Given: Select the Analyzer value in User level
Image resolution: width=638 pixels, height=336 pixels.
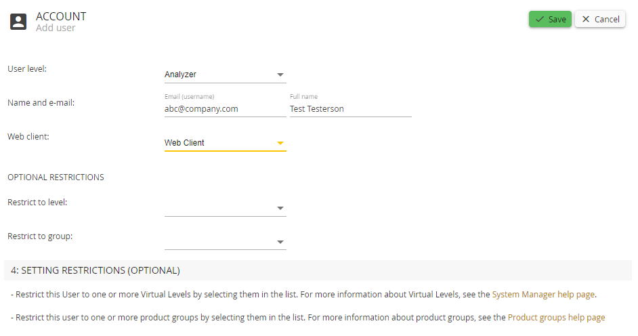Looking at the screenshot, I should (180, 75).
